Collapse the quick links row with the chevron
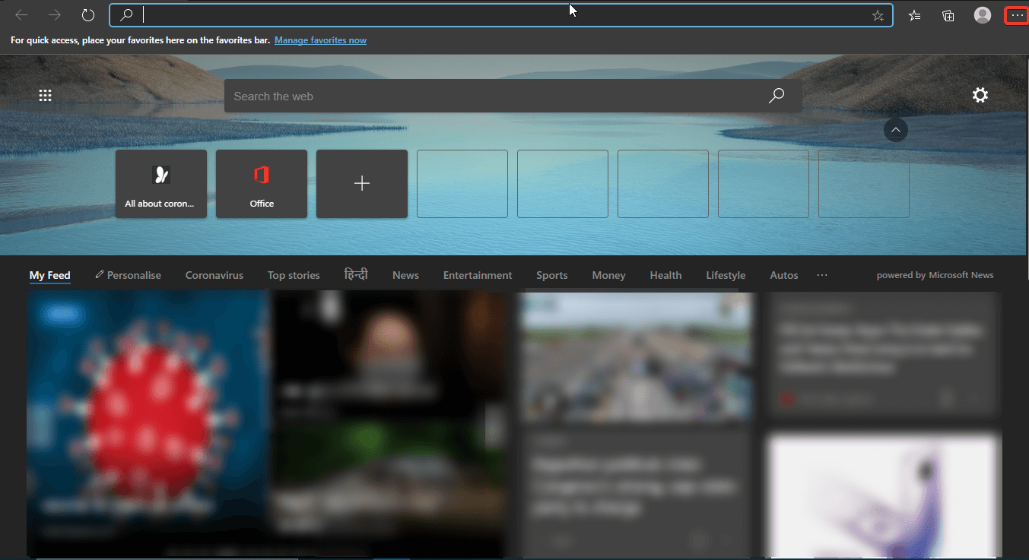The image size is (1029, 560). (895, 130)
